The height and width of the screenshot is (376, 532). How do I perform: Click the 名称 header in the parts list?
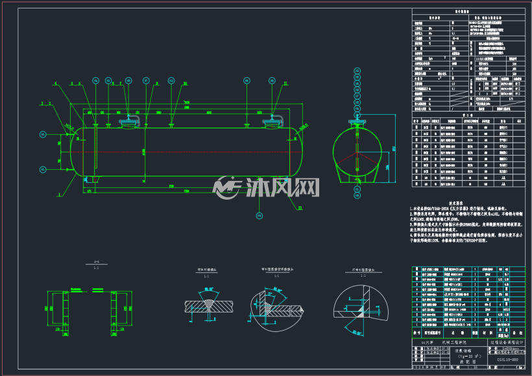[x=457, y=333]
